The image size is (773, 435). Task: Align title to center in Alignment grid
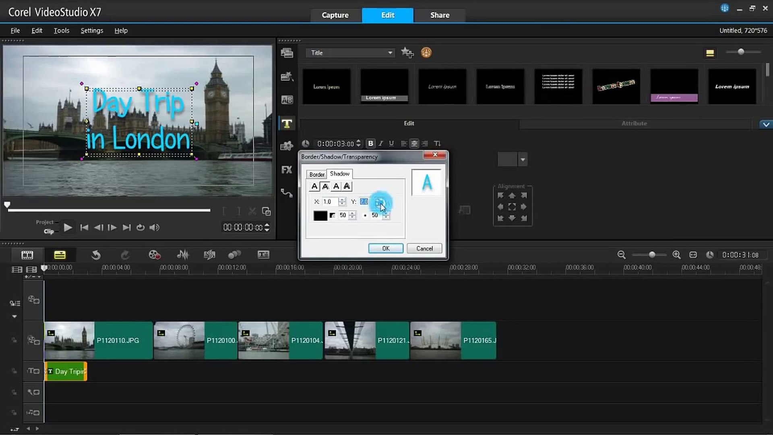512,207
